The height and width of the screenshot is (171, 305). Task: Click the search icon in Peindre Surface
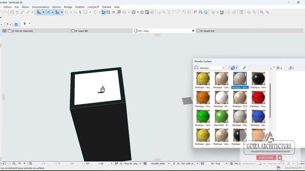click(196, 67)
